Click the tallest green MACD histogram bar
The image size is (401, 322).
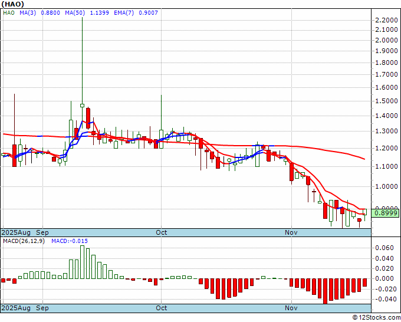pos(83,262)
